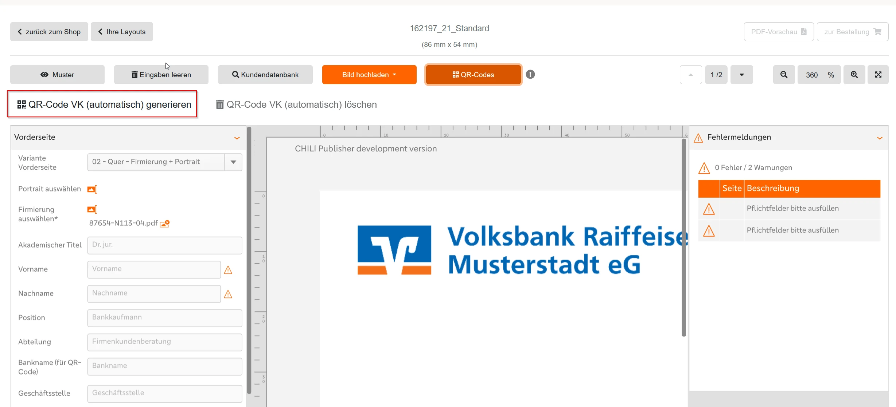
Task: Click the zoom out magnifier icon
Action: 784,75
